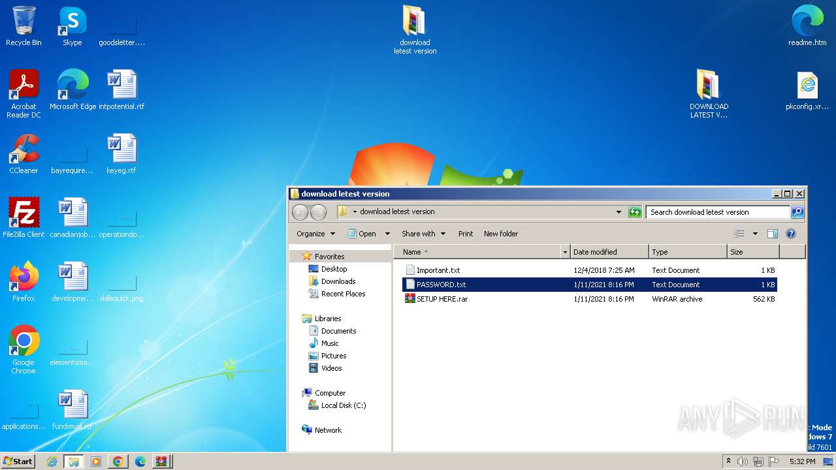Open the Share with dropdown

click(423, 234)
